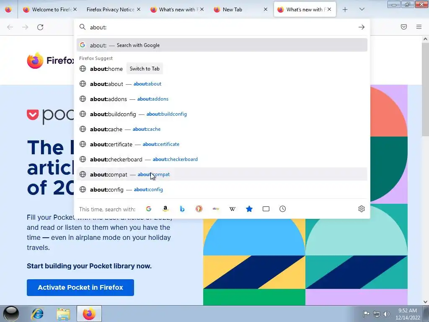This screenshot has width=429, height=322.
Task: Click the scrollbar up arrow
Action: (425, 39)
